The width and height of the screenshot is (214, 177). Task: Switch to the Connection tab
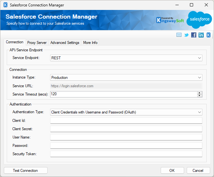click(14, 42)
